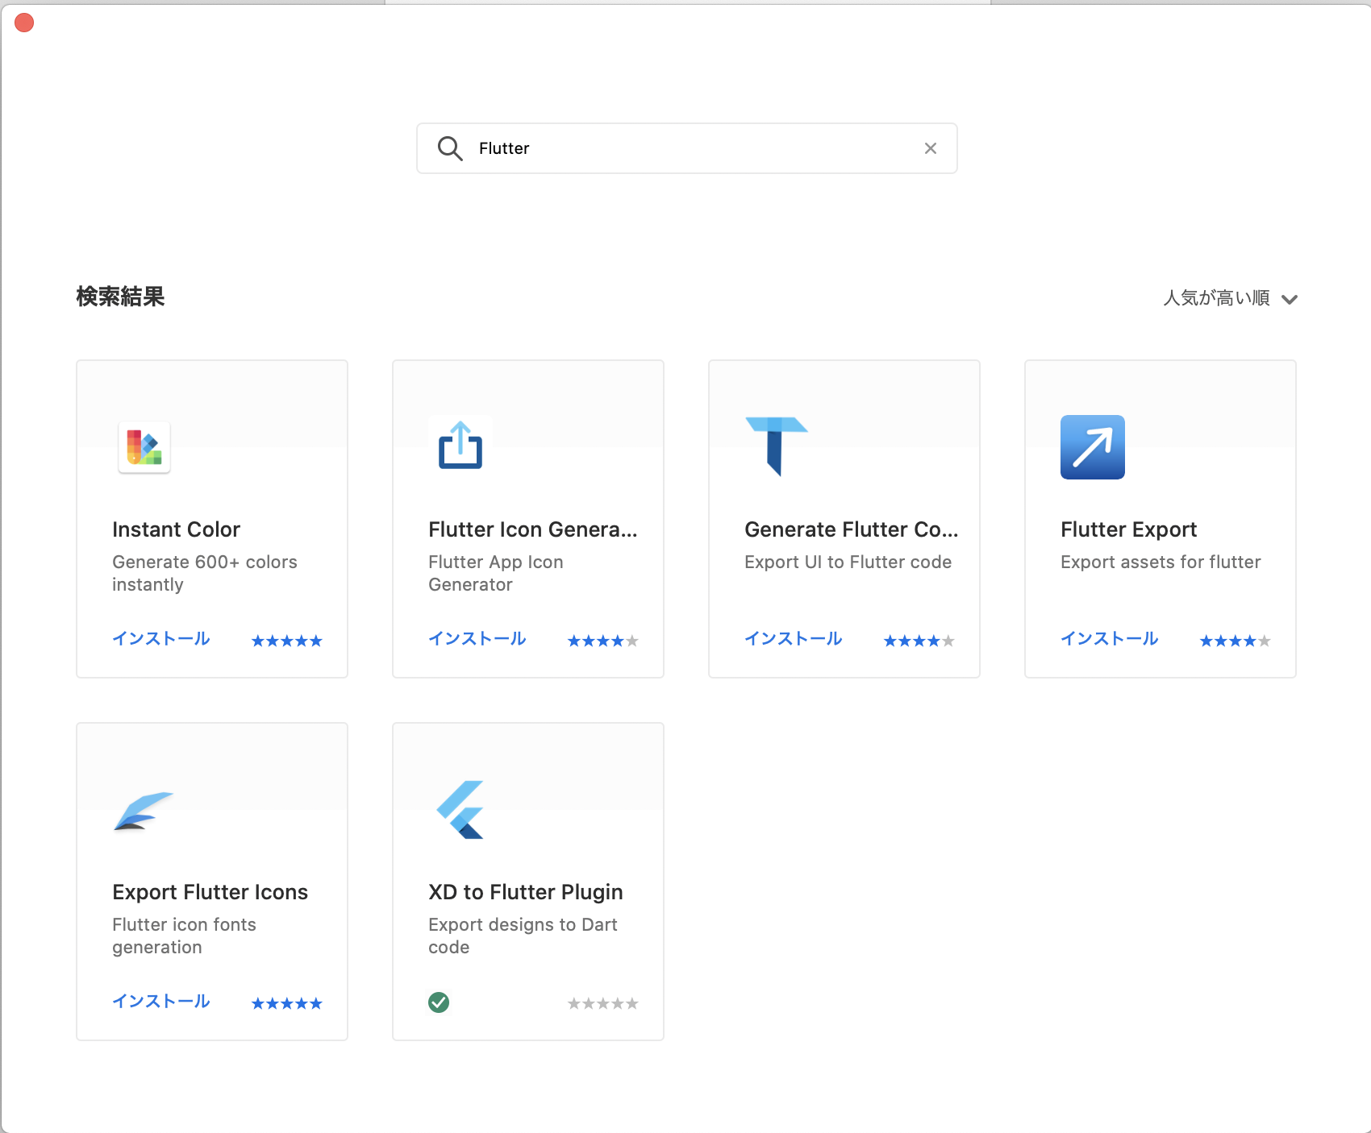
Task: Open the XD to Flutter Plugin title
Action: tap(526, 892)
